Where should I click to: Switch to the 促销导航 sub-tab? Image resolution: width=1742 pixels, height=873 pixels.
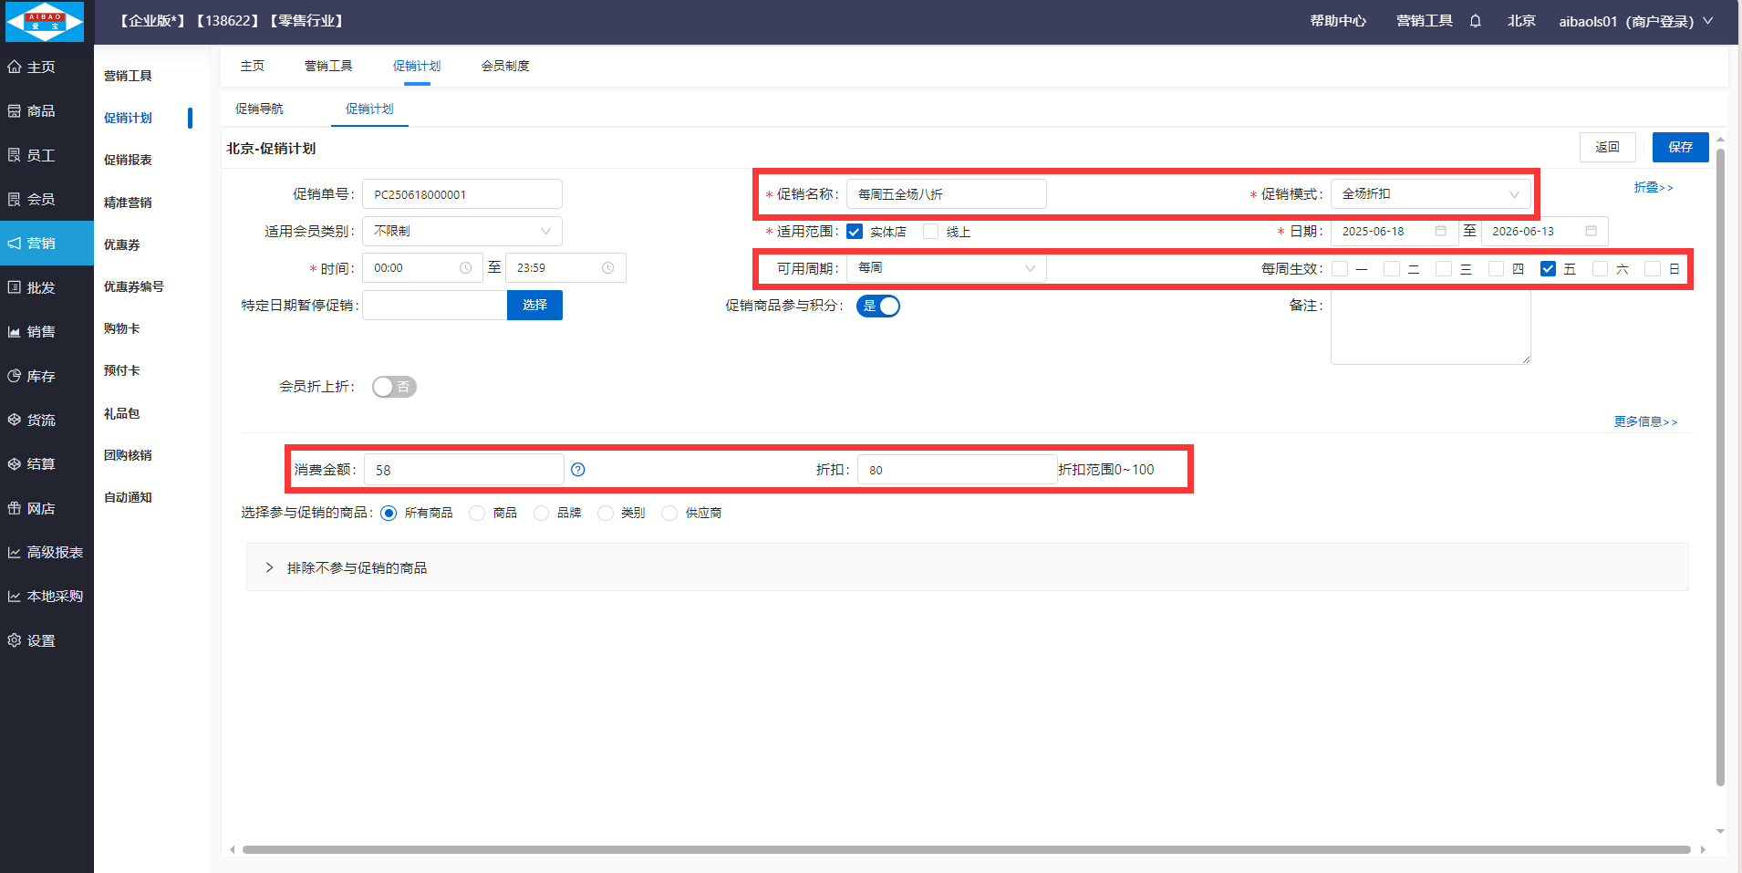259,109
